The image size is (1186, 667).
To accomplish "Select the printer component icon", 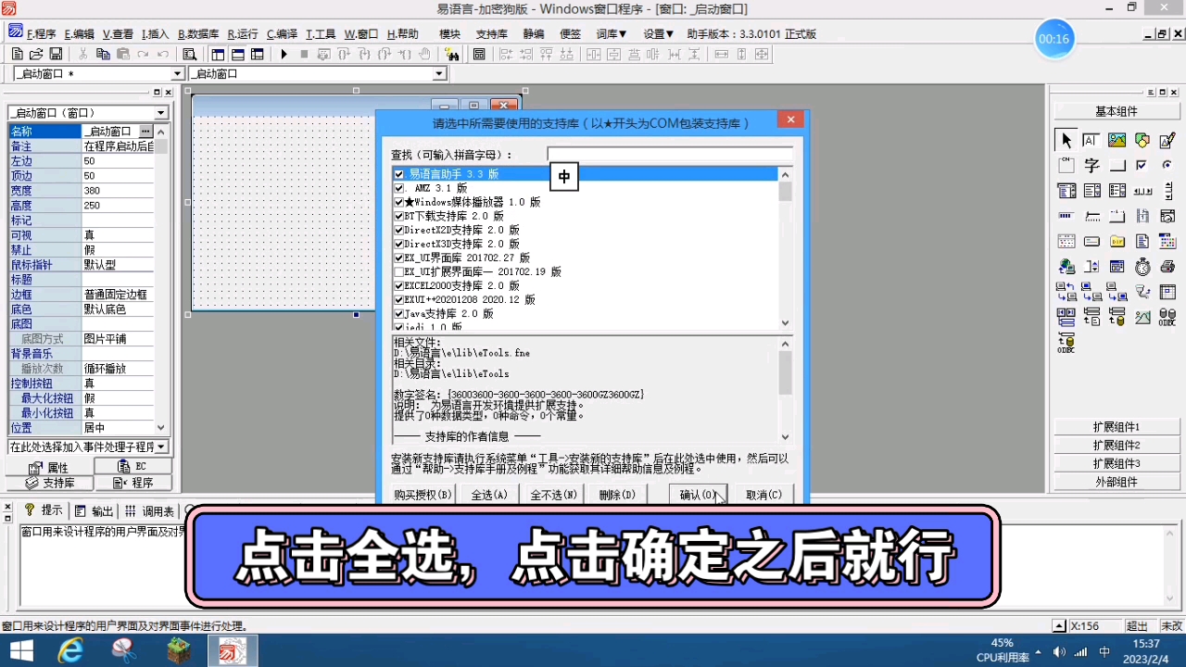I will point(1168,267).
